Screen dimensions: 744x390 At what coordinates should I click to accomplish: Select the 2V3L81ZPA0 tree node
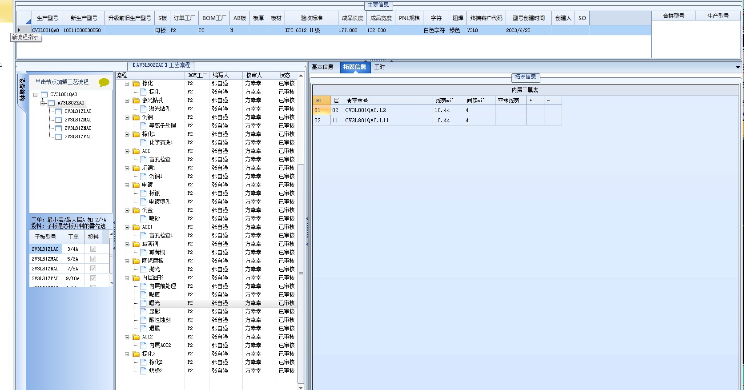[78, 137]
